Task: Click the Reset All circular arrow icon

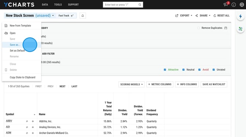Action: [215, 15]
